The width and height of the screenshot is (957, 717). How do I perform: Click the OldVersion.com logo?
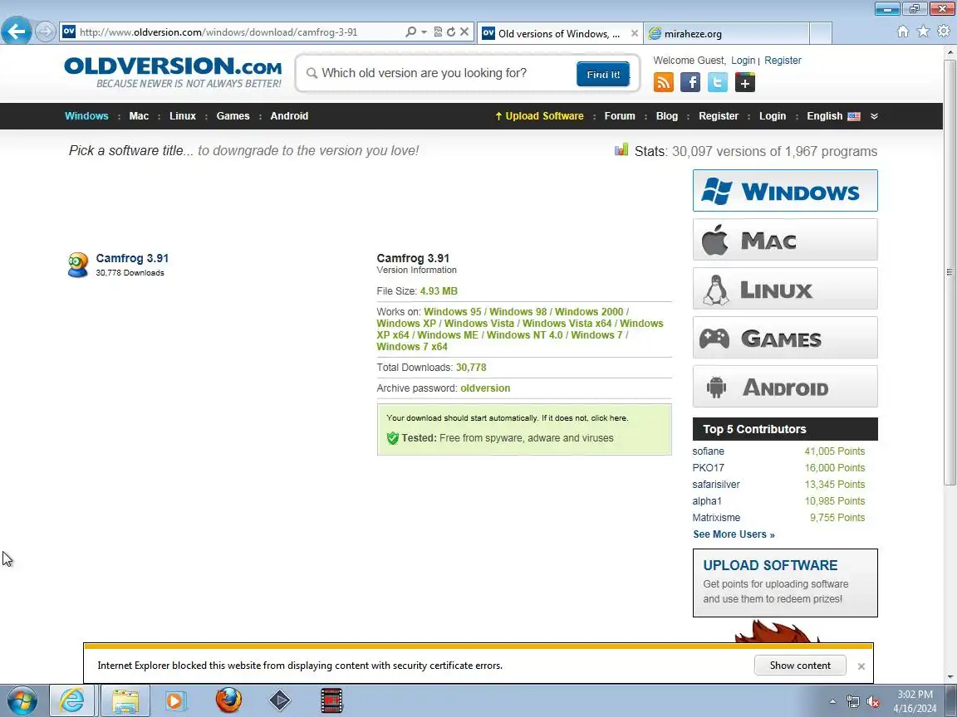coord(174,72)
